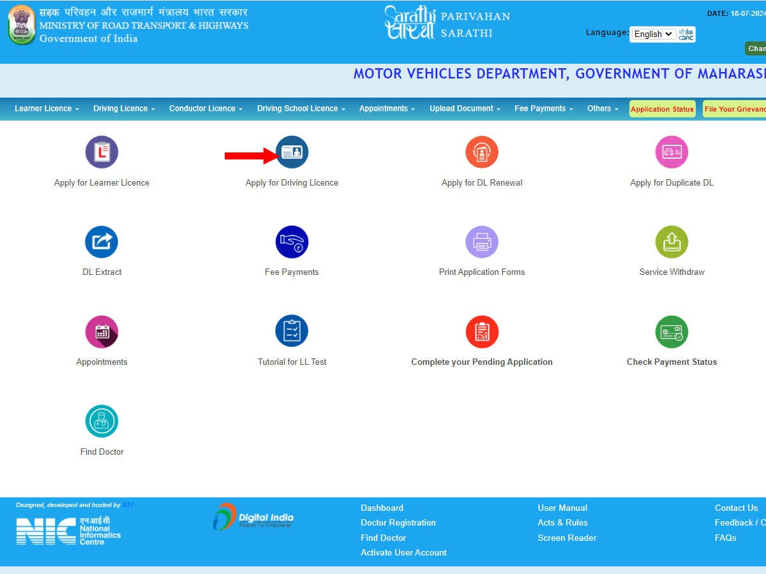766x574 pixels.
Task: Open the Service Withdraw icon
Action: click(672, 242)
